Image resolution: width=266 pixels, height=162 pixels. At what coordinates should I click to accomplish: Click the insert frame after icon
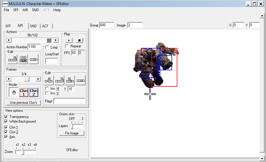coord(70,80)
